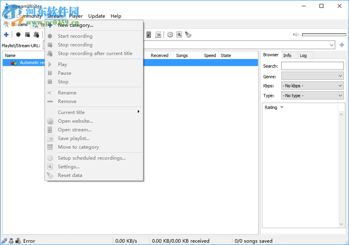This screenshot has height=245, width=349.
Task: Open scheduled recordings via the clock icon
Action: [169, 35]
